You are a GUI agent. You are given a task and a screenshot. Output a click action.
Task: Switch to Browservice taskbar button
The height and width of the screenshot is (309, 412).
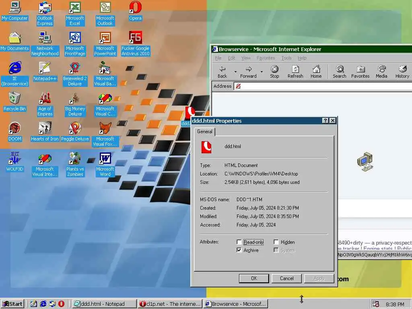[x=236, y=304]
